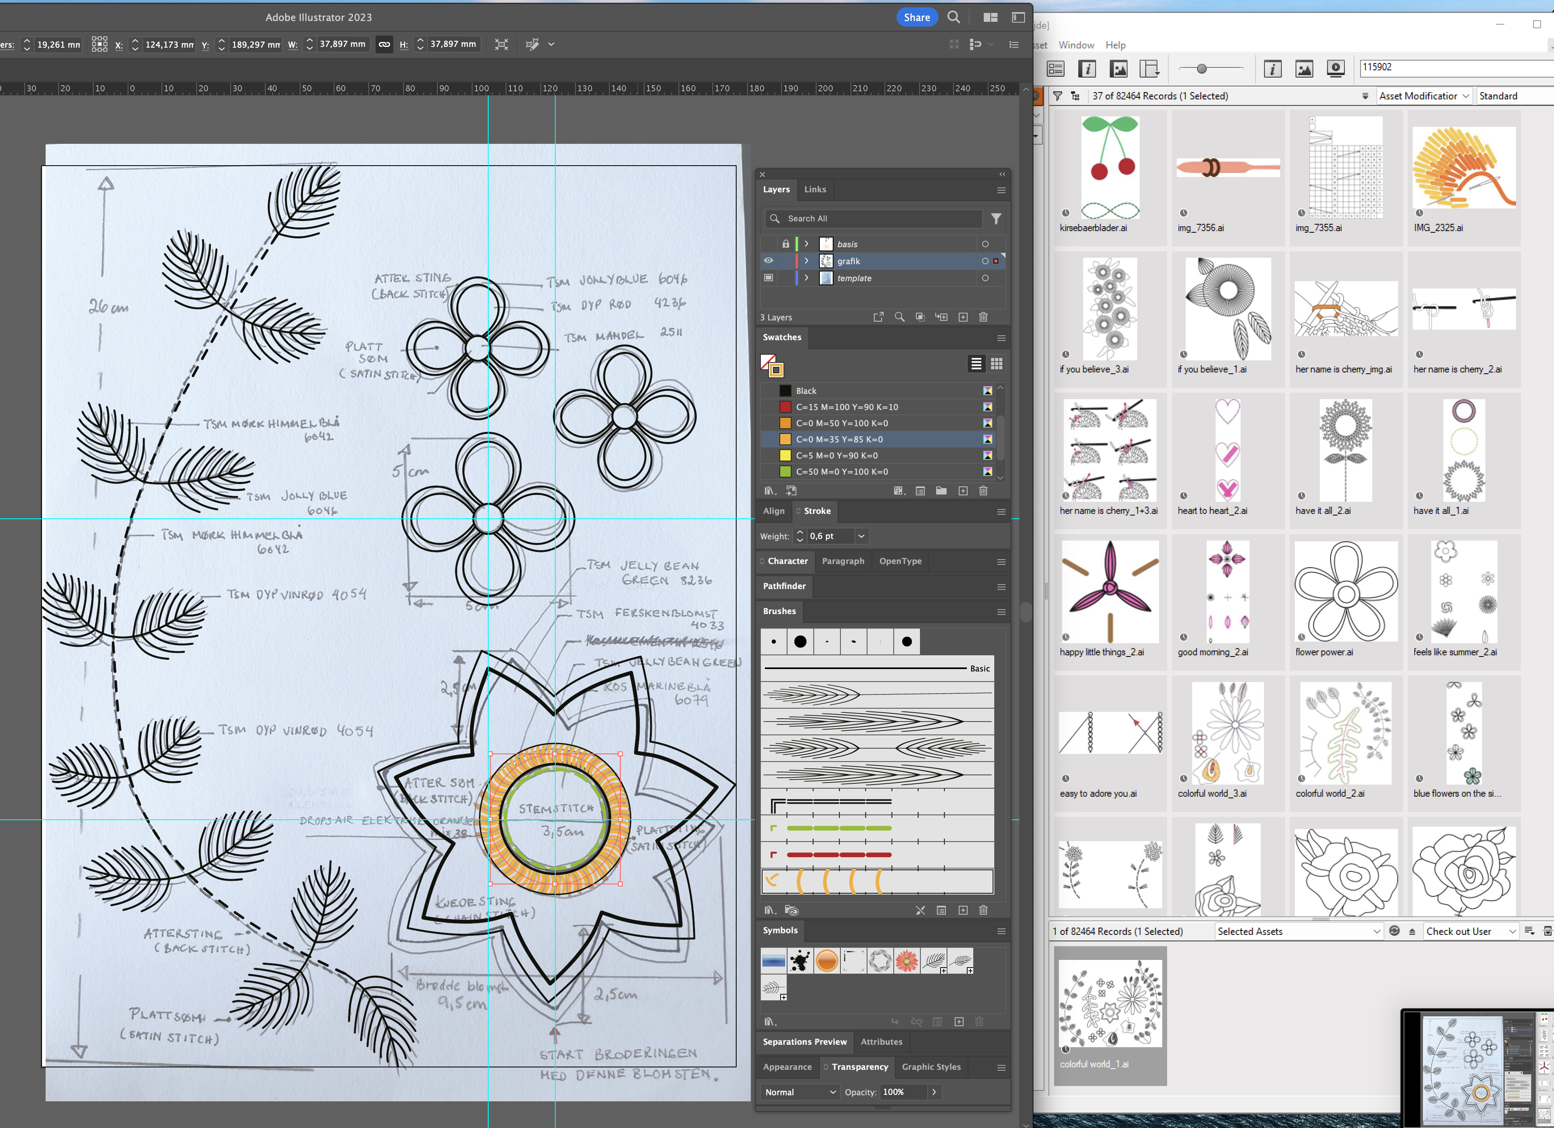
Task: Click Locate Object magnifier in Layers panel
Action: tap(900, 317)
